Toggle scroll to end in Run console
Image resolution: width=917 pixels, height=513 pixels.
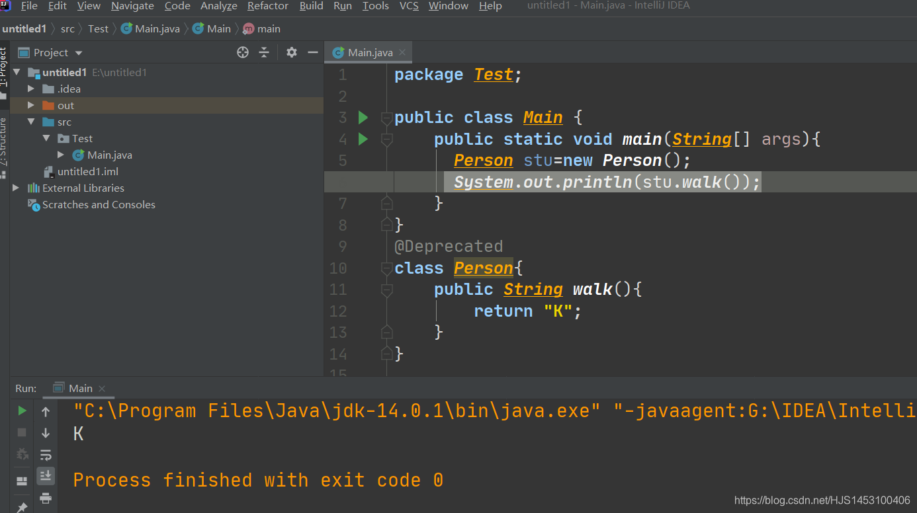point(46,475)
